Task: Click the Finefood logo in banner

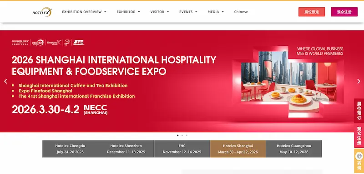Action: click(54, 43)
